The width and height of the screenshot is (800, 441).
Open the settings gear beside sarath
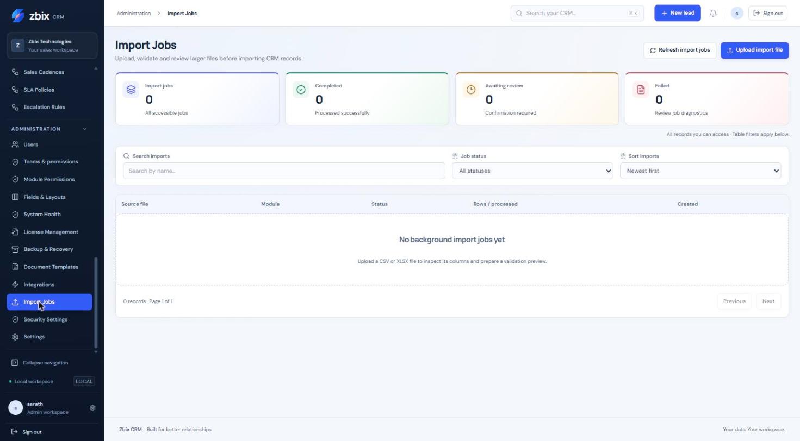[92, 408]
